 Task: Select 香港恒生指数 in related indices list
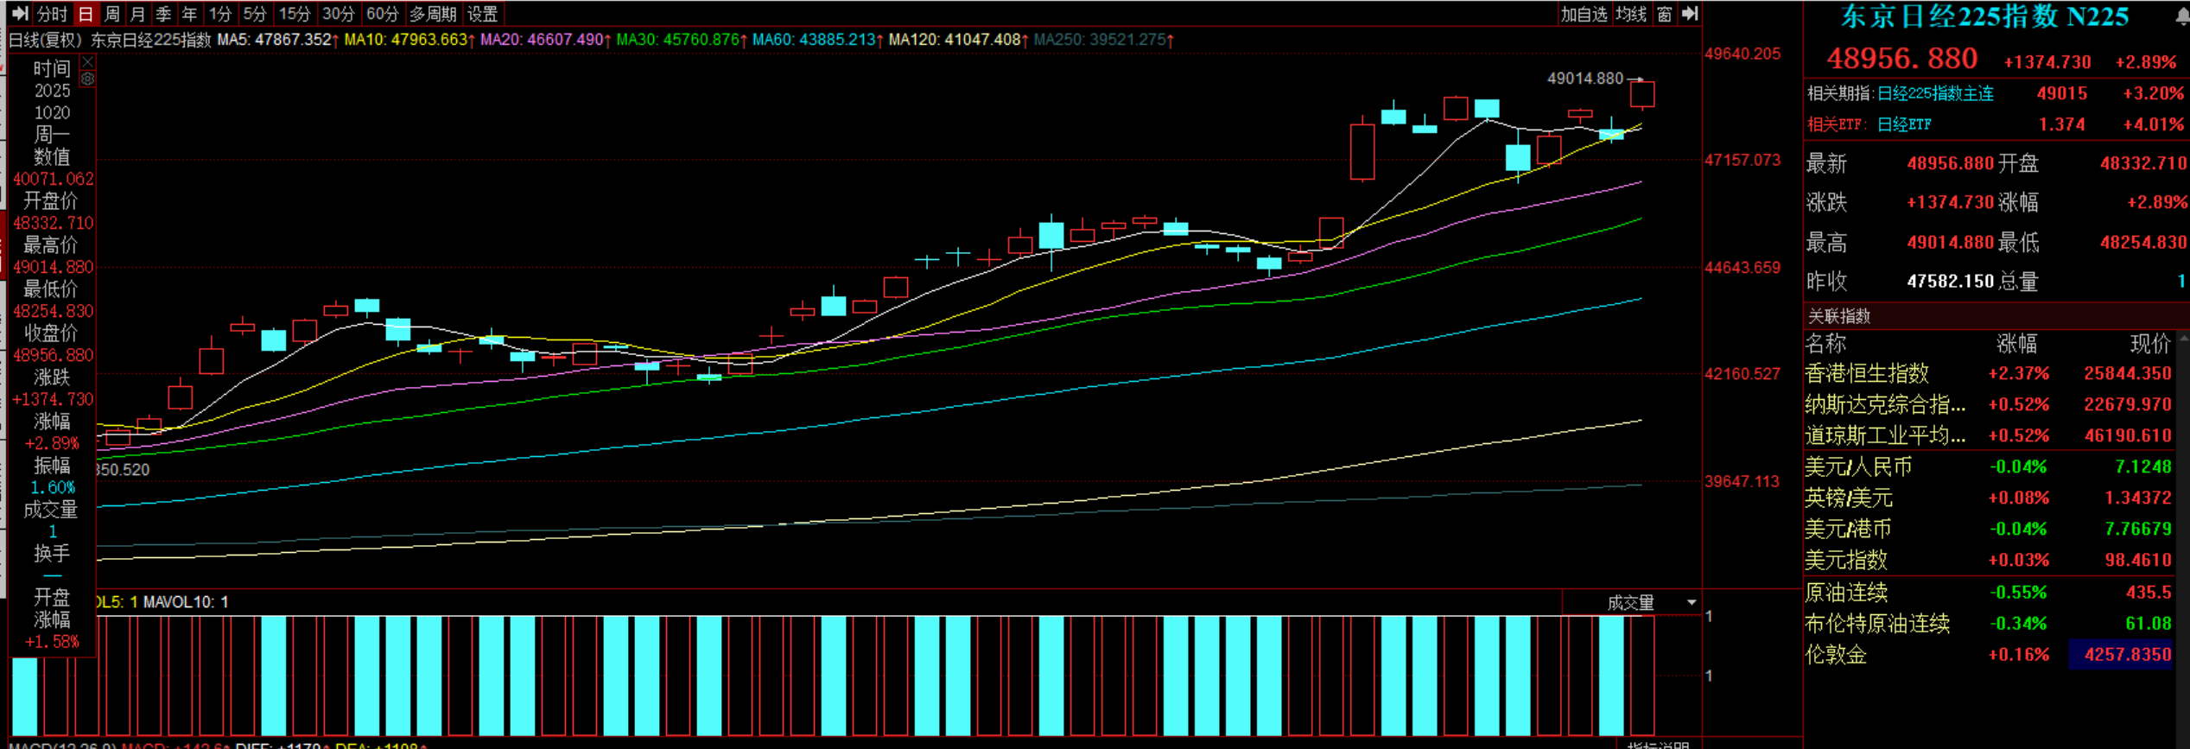tap(1867, 373)
